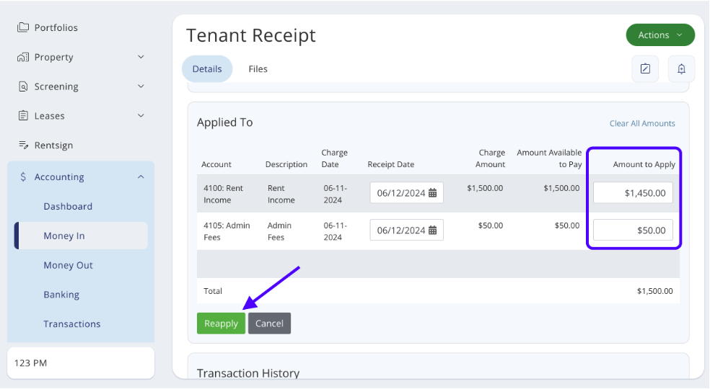
Task: Click the Rentsign signature icon
Action: click(23, 146)
